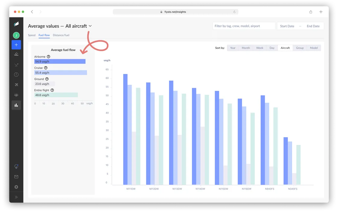Click the filter by tag input field
The height and width of the screenshot is (215, 338).
tap(244, 26)
